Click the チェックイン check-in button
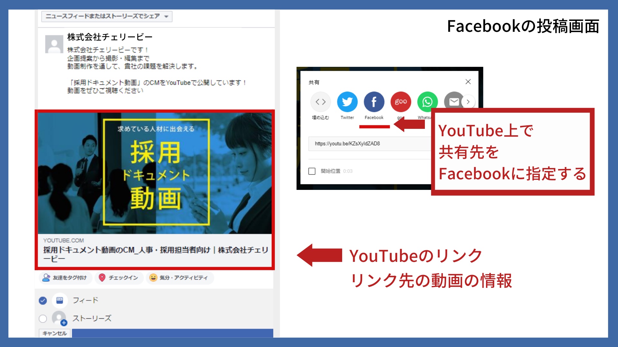 coord(118,278)
